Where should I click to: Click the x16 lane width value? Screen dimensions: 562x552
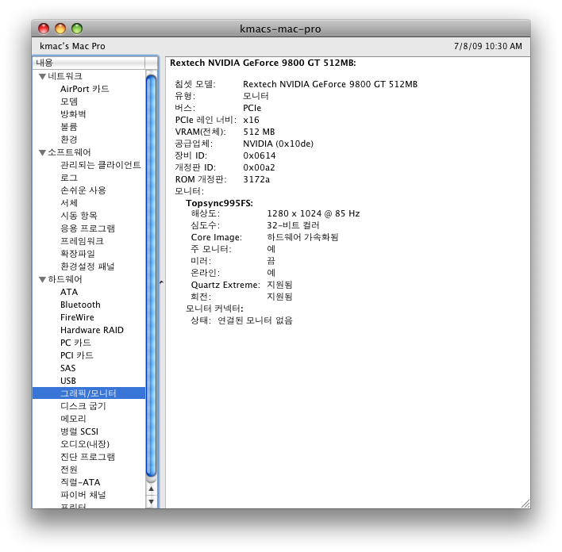click(x=251, y=120)
